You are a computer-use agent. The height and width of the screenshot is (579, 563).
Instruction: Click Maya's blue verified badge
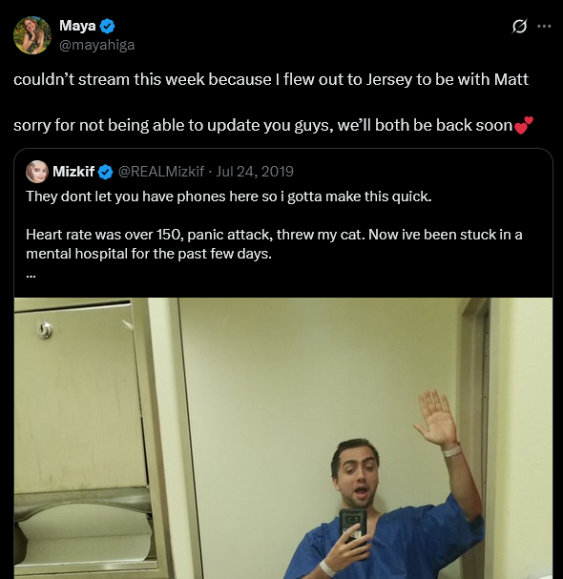tap(108, 26)
